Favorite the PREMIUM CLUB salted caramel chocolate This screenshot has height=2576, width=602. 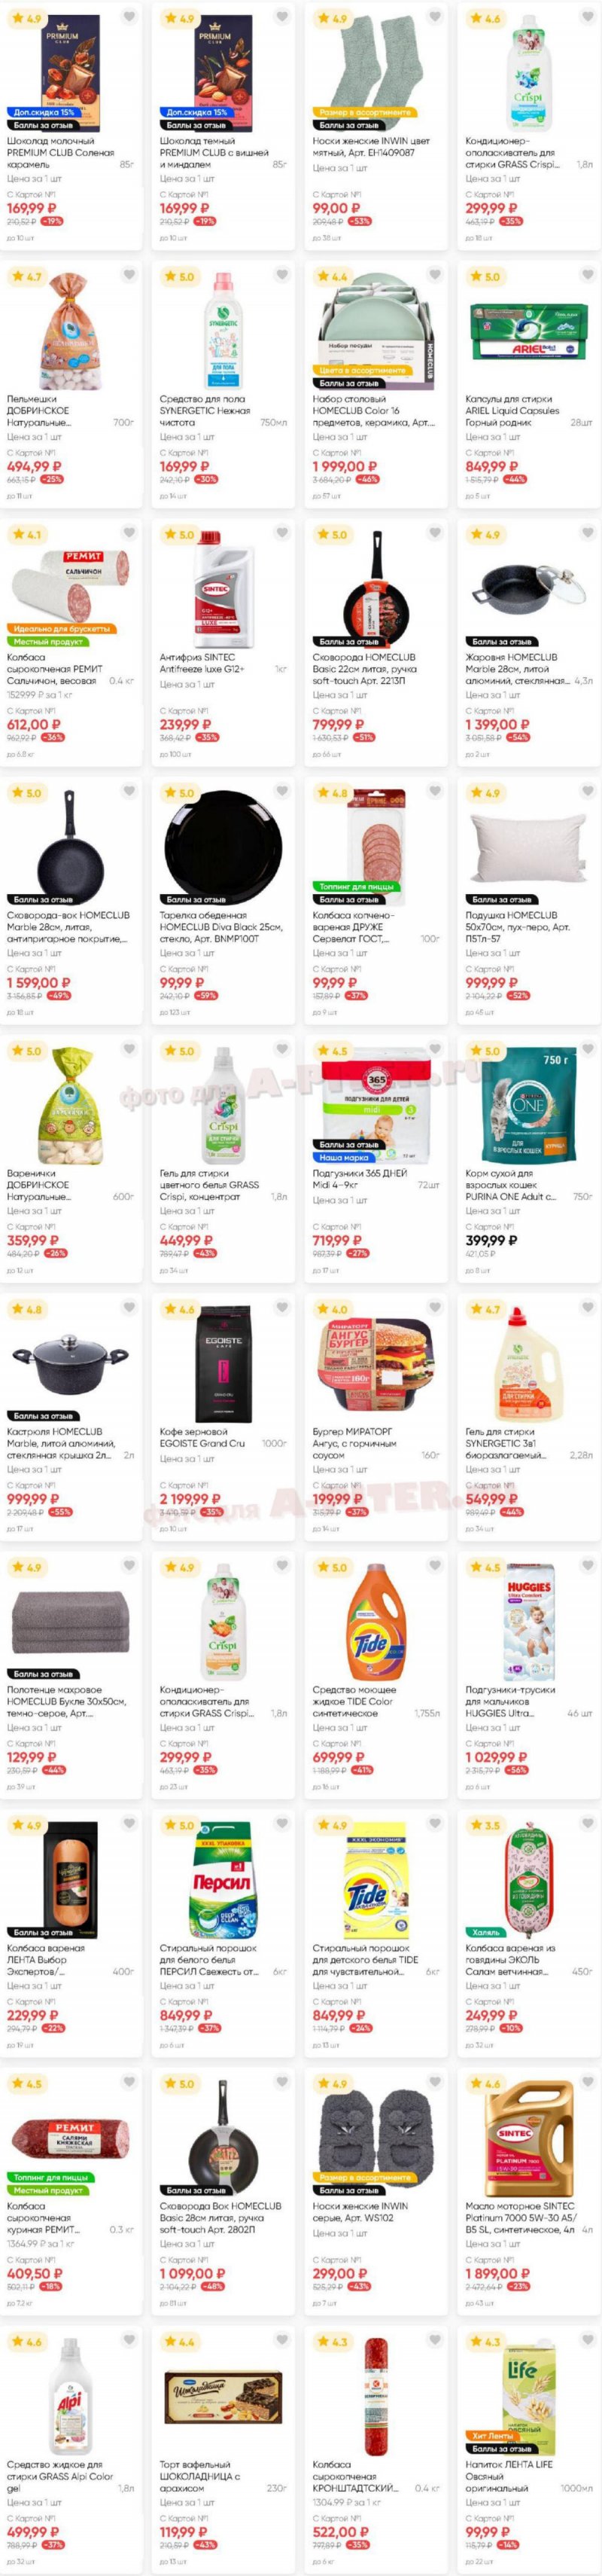(x=129, y=17)
